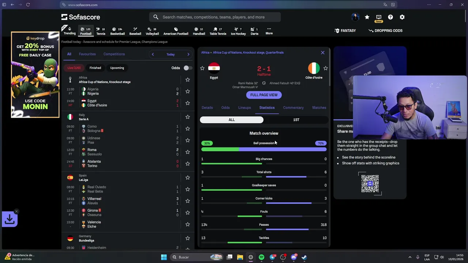Select the Handball sport icon
This screenshot has height=263, width=468.
point(199,31)
